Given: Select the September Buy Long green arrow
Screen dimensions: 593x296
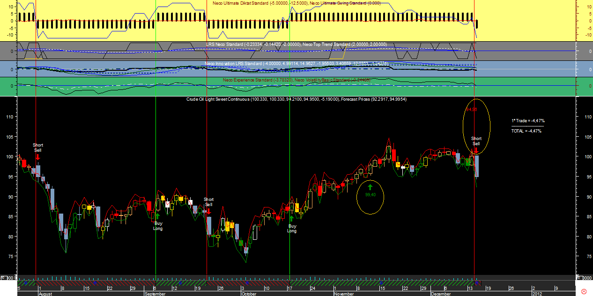Looking at the screenshot, I should pyautogui.click(x=157, y=216).
